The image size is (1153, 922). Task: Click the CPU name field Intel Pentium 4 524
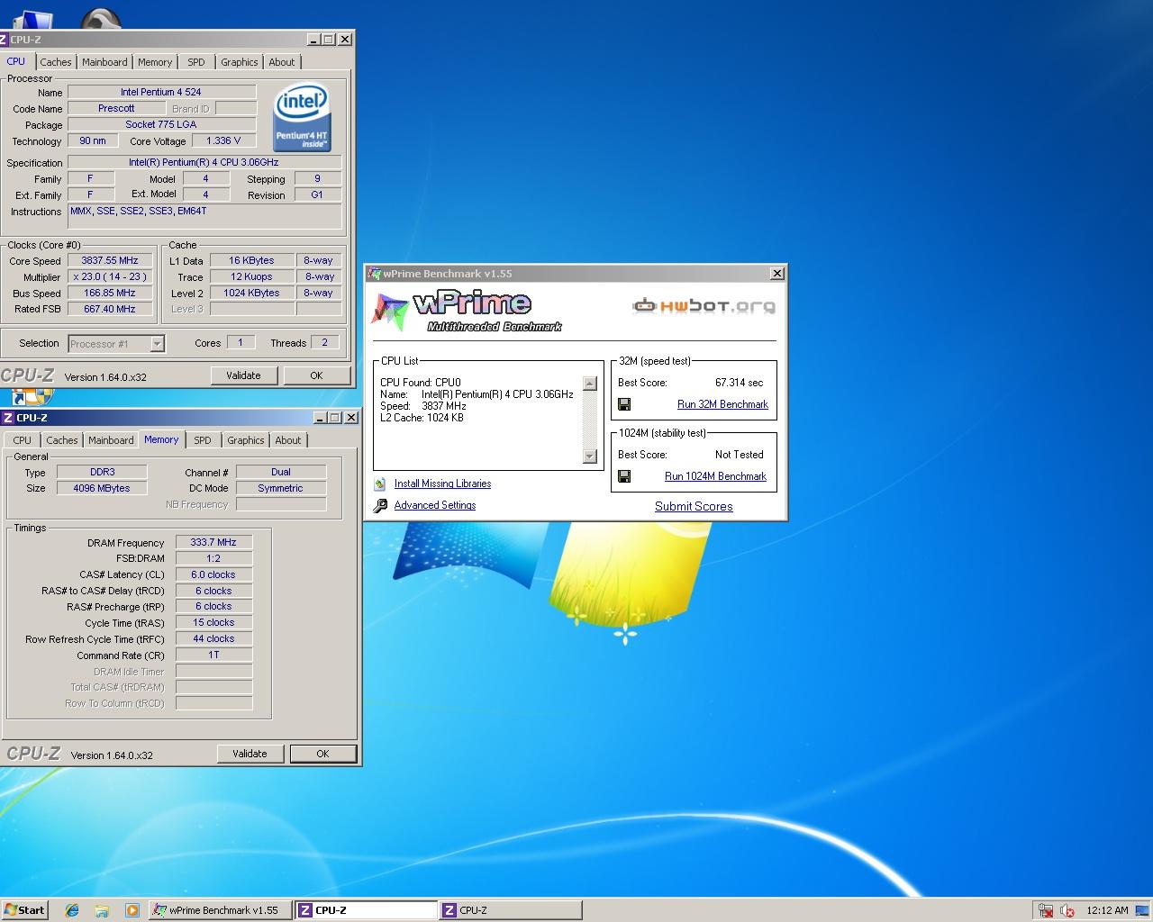[161, 92]
